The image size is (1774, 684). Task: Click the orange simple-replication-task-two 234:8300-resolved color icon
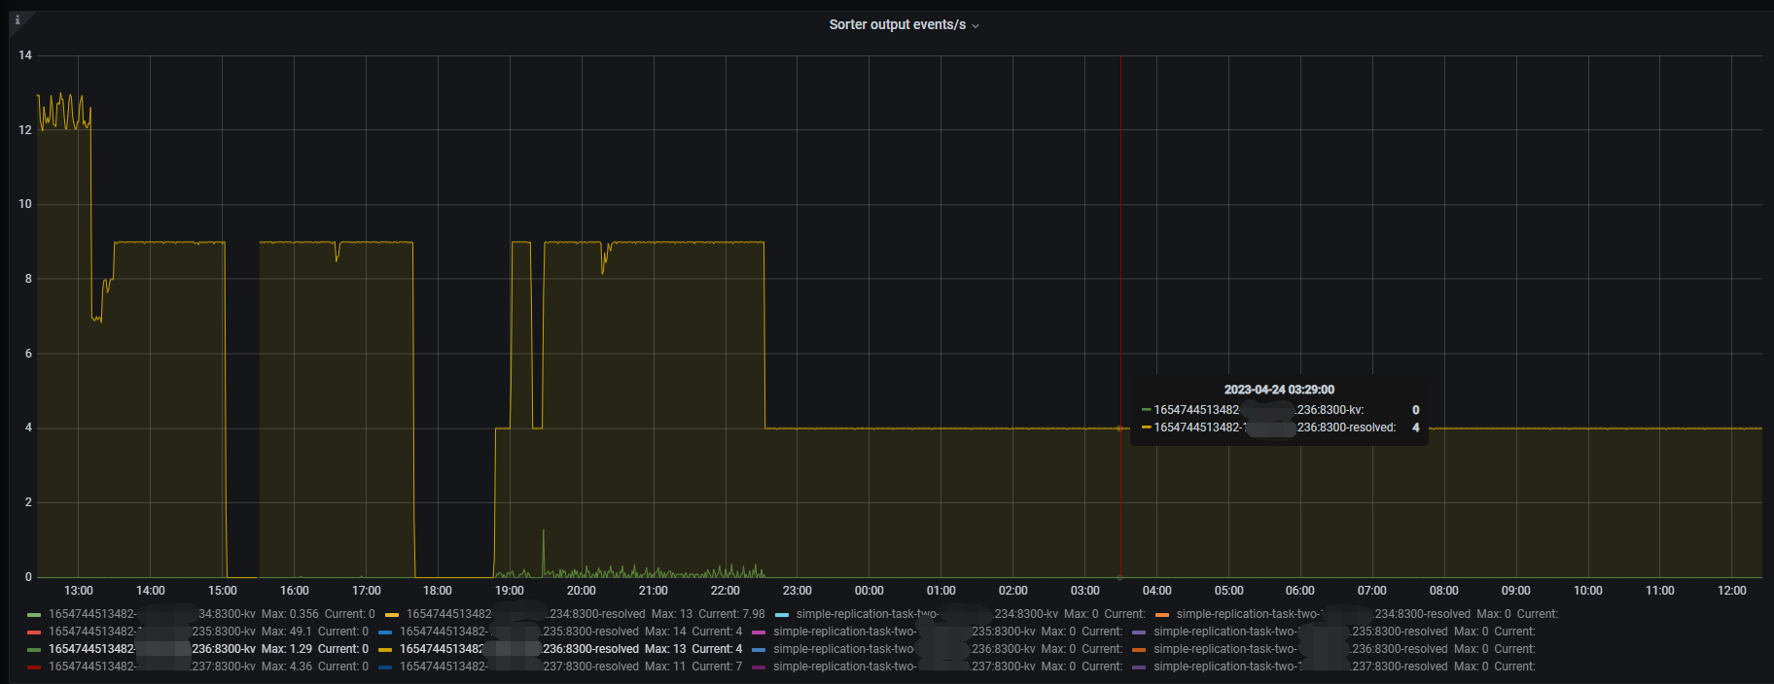(x=1162, y=615)
